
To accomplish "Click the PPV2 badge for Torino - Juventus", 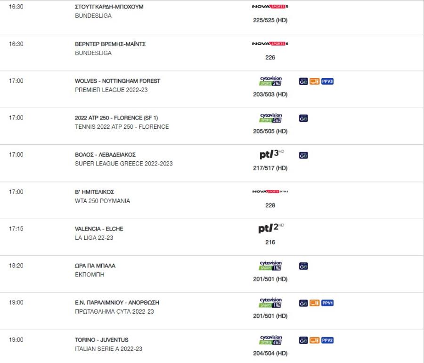I will pyautogui.click(x=327, y=340).
